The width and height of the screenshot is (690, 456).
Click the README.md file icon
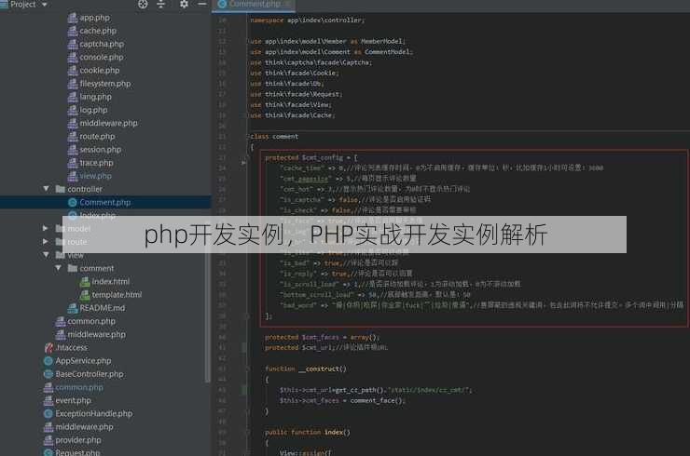73,308
